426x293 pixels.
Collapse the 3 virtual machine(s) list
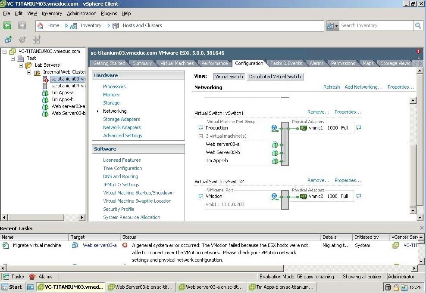(x=201, y=136)
